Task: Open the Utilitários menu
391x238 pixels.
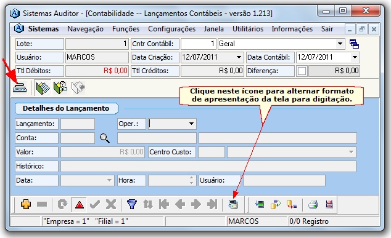Action: pos(248,29)
